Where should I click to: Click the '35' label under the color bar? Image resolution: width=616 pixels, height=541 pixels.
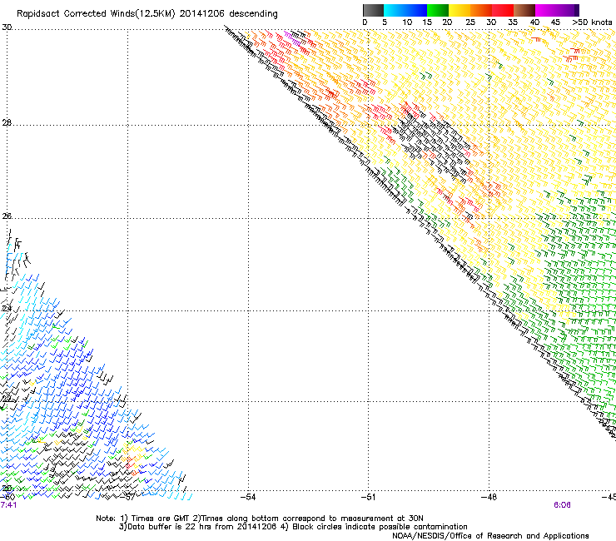point(513,22)
